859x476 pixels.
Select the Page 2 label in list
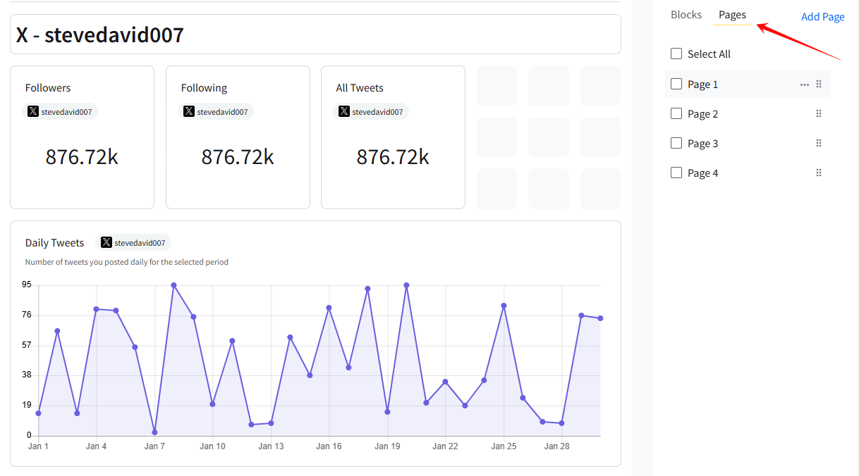pos(702,114)
